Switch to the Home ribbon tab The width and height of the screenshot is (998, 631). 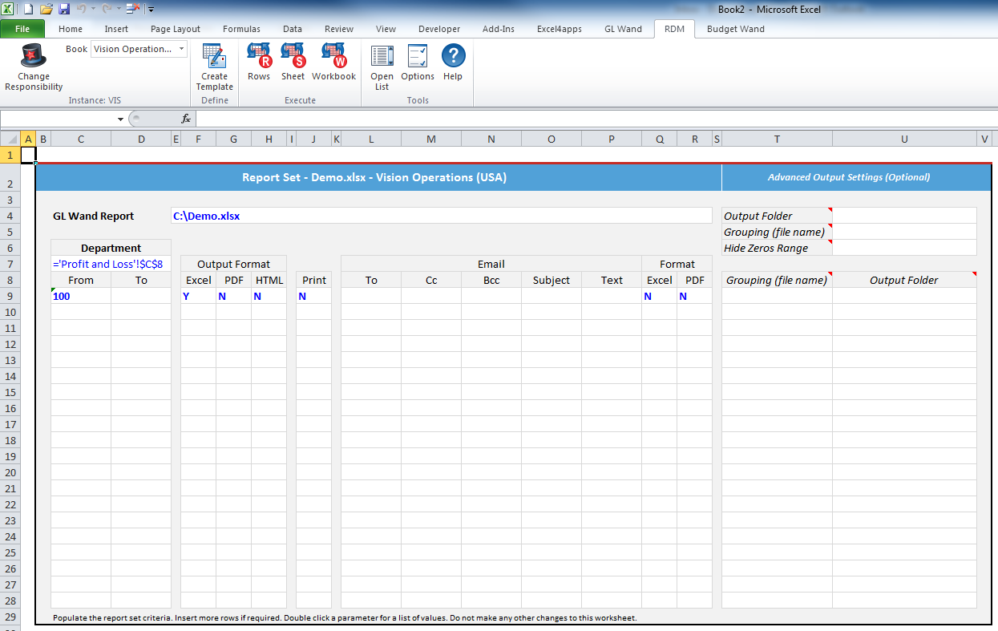tap(71, 29)
